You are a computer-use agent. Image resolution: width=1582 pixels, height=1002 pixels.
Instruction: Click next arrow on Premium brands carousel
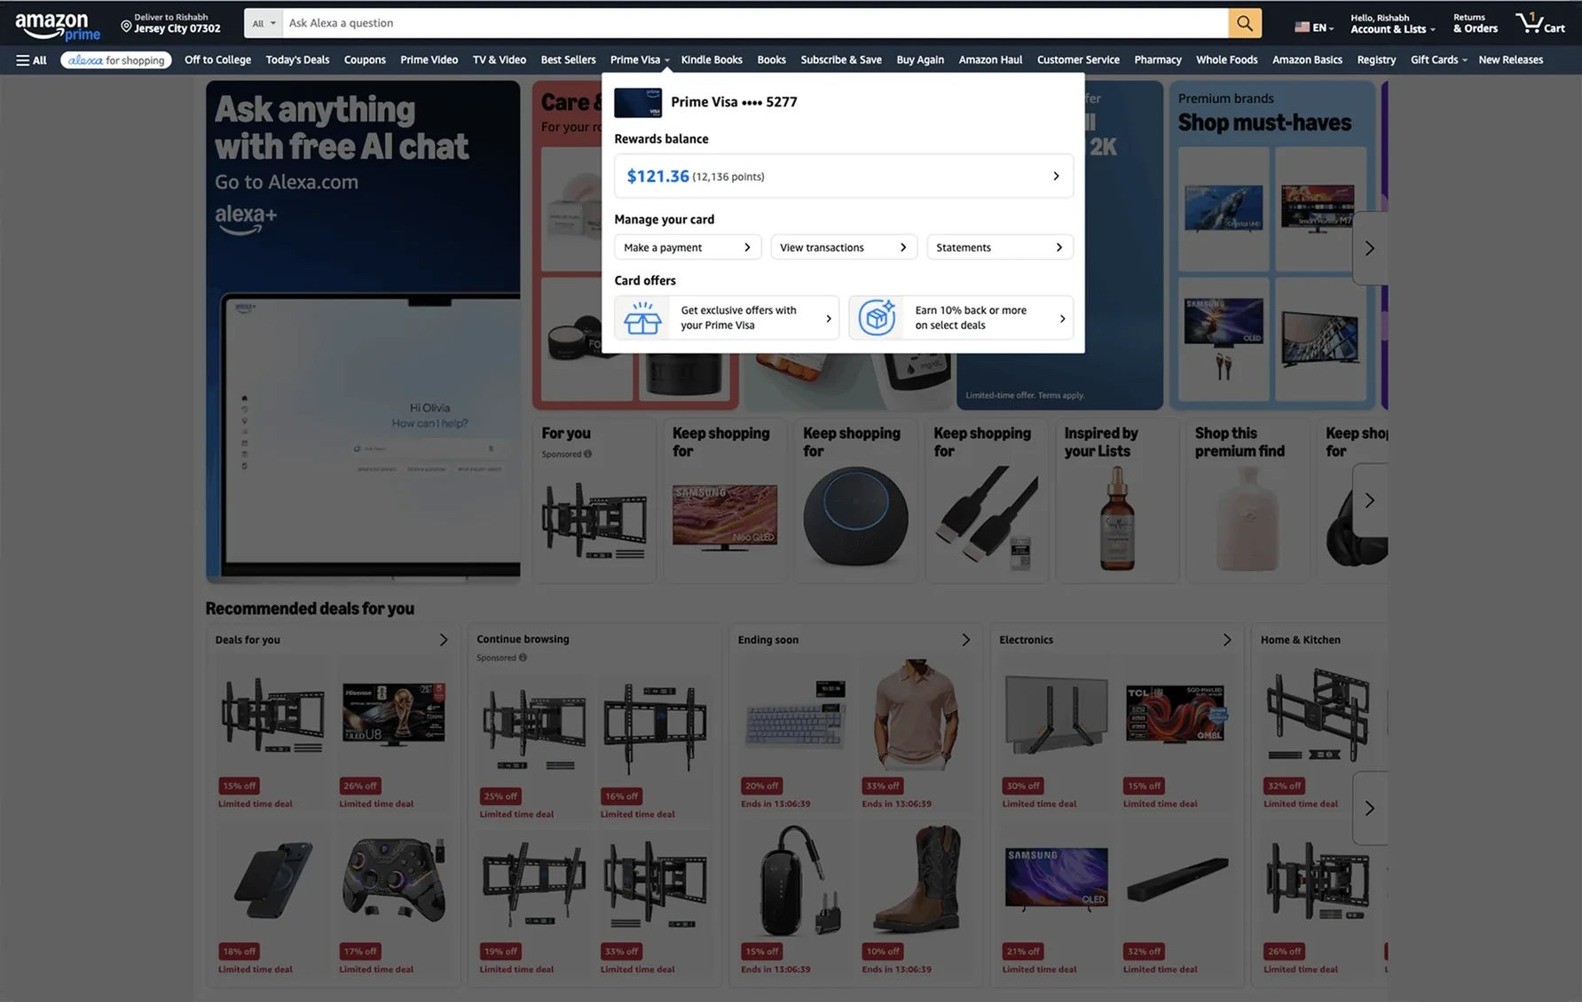1369,248
